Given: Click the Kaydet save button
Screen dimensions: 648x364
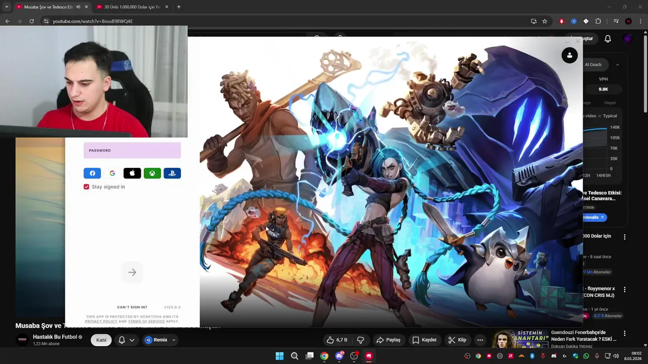Looking at the screenshot, I should click(424, 340).
